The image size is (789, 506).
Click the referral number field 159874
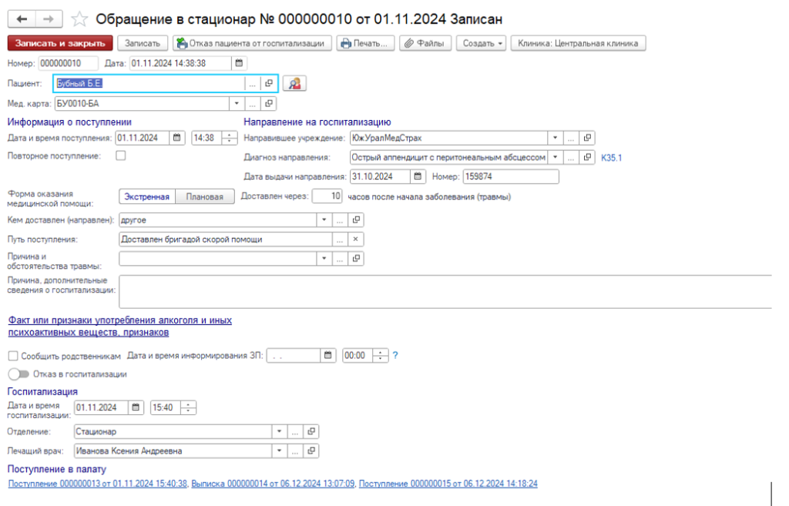pos(511,176)
